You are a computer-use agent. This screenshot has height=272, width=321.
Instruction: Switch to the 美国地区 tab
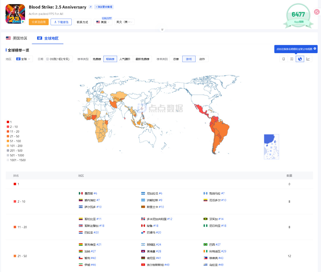pyautogui.click(x=17, y=38)
